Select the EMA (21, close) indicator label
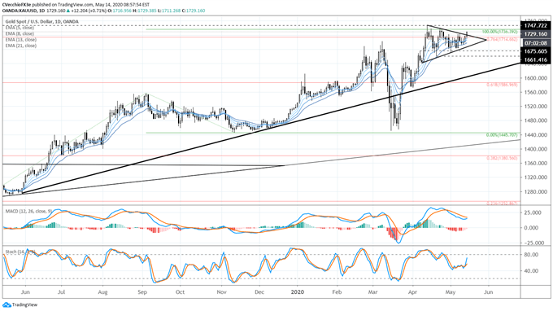The image size is (553, 311). (21, 46)
